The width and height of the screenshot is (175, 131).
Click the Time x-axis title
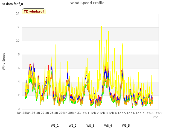(155, 117)
